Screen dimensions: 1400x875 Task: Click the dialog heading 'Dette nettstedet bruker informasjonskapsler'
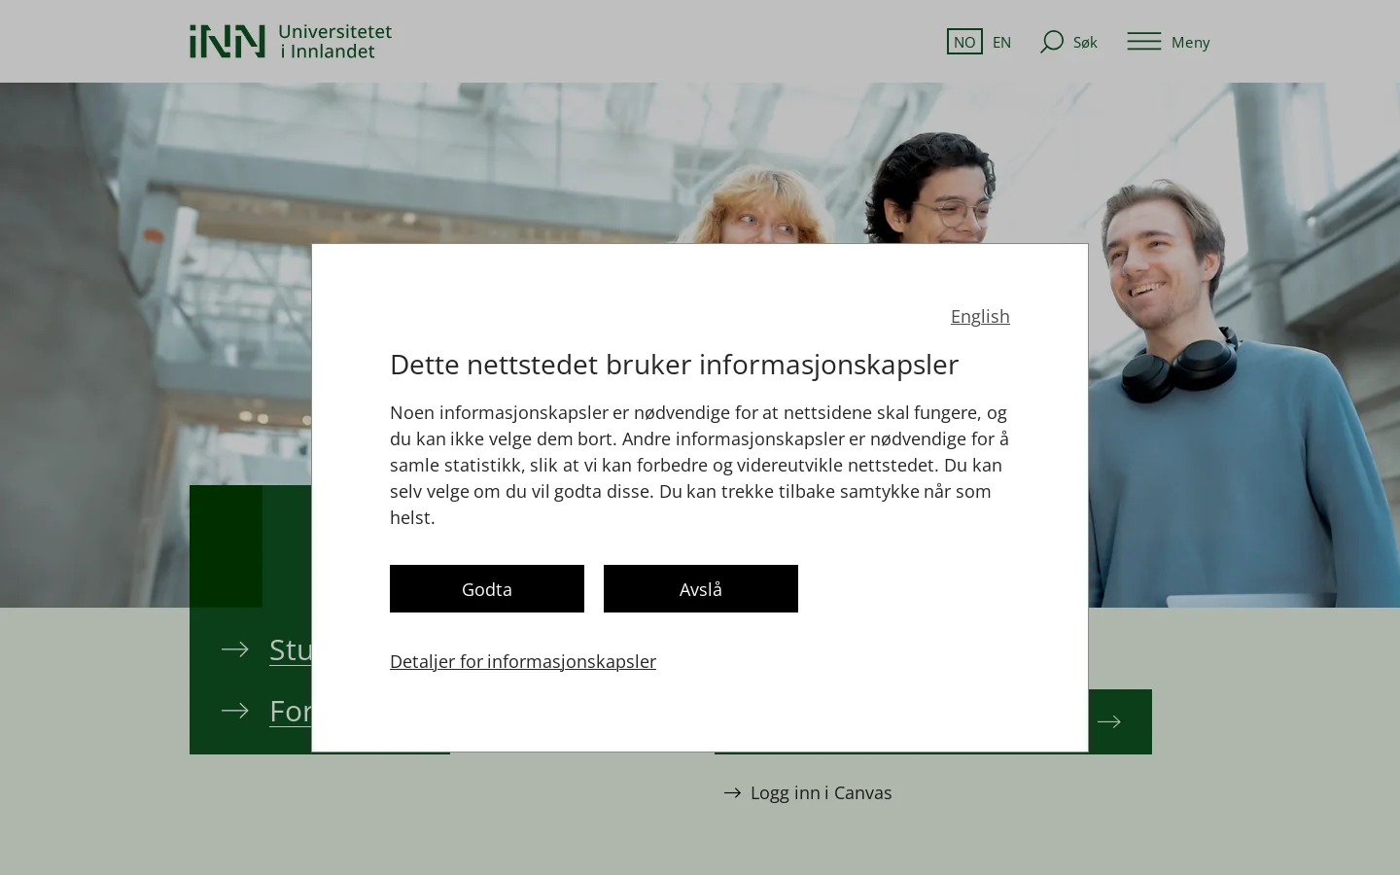(x=675, y=364)
